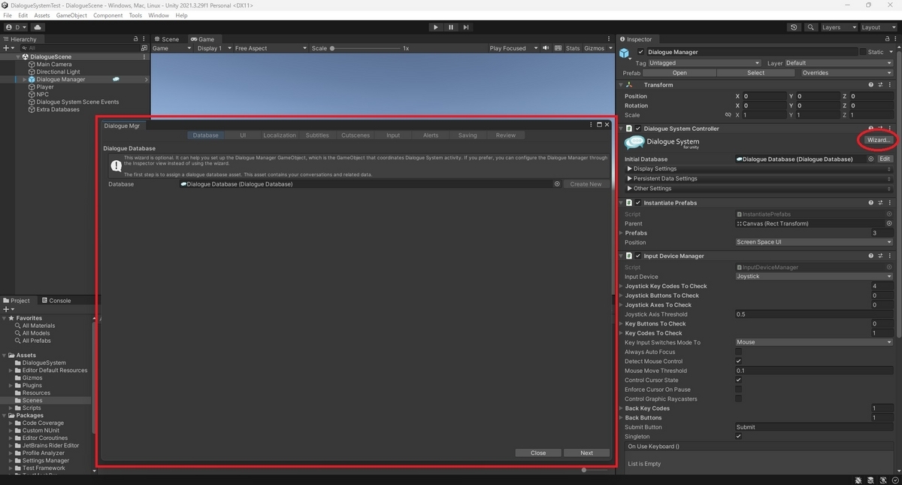Image resolution: width=902 pixels, height=485 pixels.
Task: Click the Position X input field
Action: pos(764,96)
